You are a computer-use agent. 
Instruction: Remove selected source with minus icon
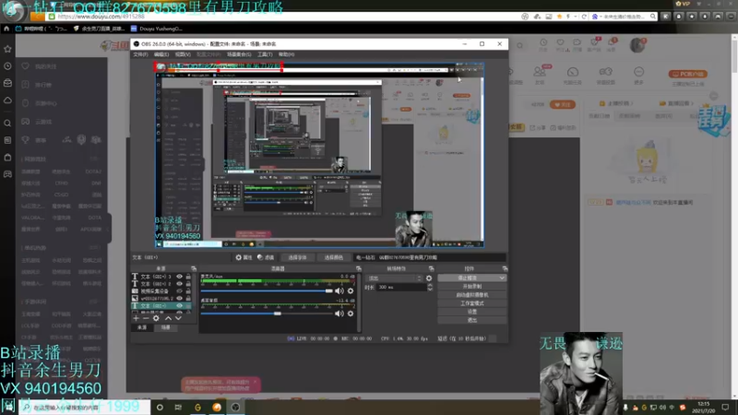coord(146,318)
